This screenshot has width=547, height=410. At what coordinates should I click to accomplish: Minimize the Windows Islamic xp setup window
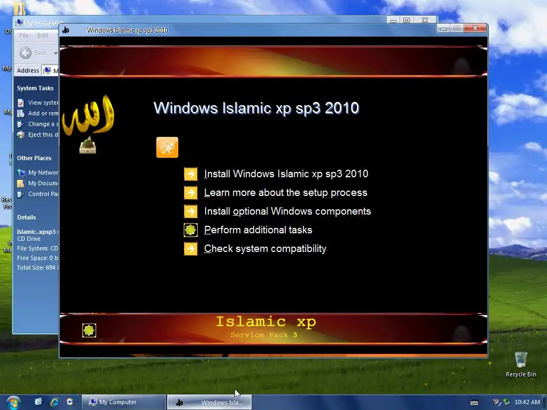point(443,28)
